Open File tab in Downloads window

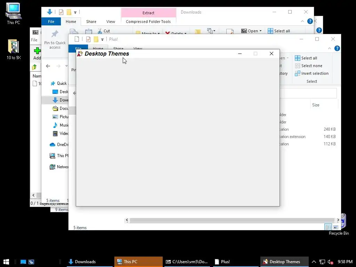pos(51,22)
